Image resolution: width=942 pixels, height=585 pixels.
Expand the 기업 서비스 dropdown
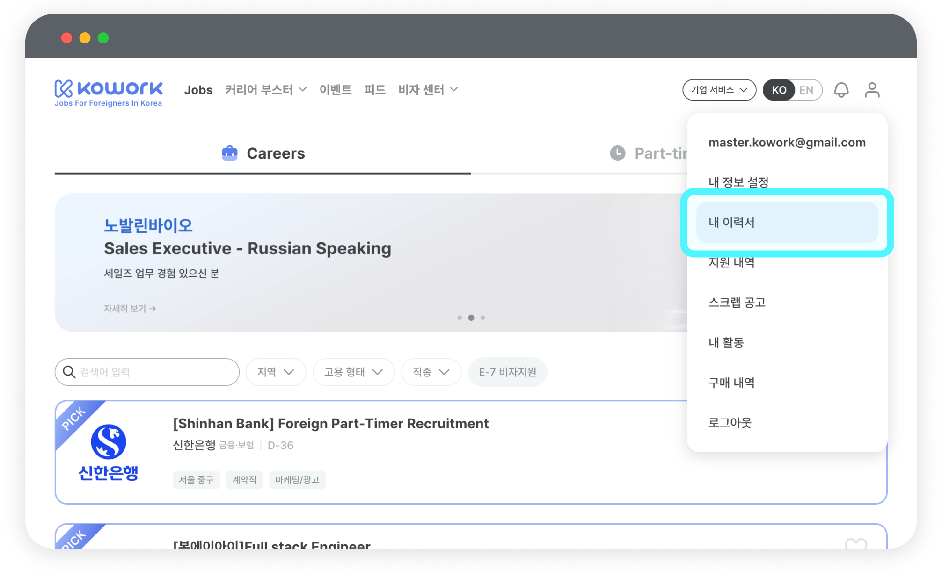tap(719, 90)
